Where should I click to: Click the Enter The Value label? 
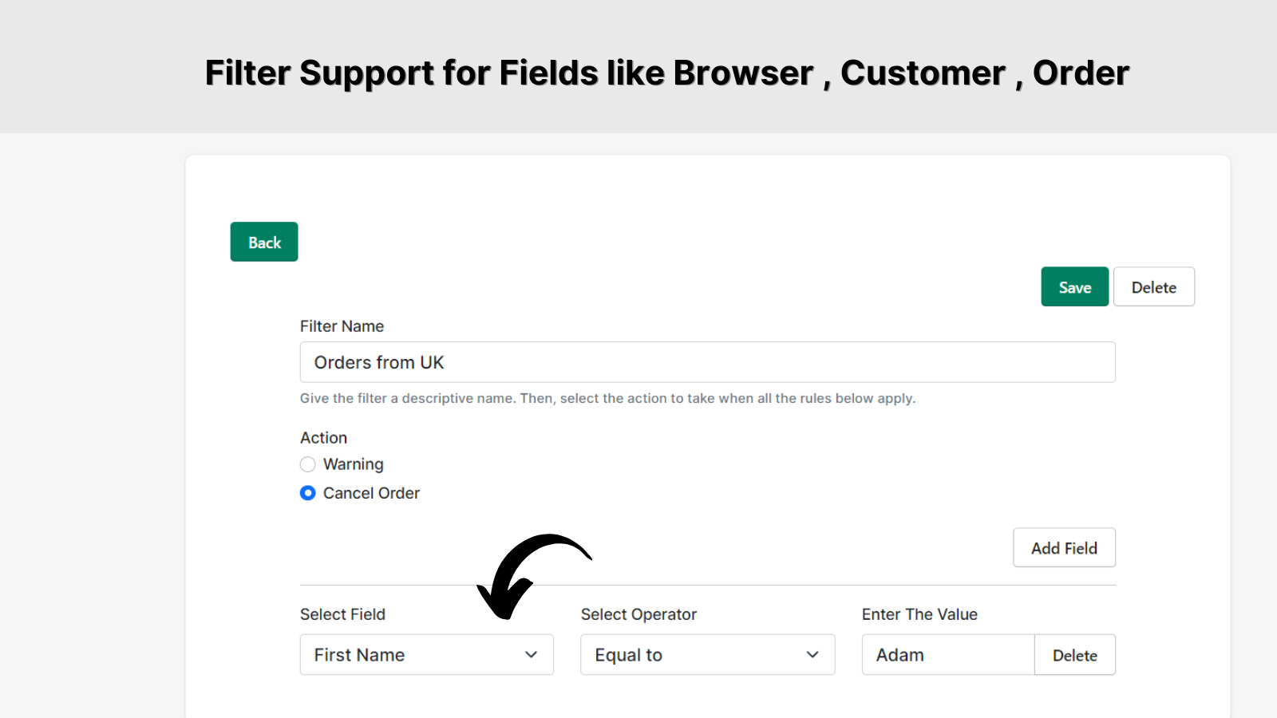(919, 614)
